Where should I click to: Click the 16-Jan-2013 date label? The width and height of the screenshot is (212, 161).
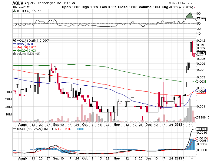click(x=22, y=7)
